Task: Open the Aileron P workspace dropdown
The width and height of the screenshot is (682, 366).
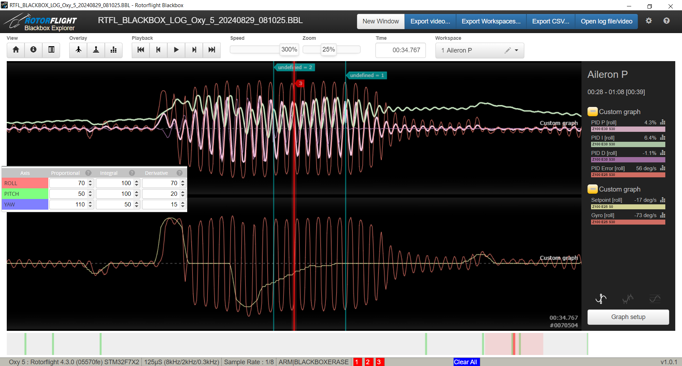Action: tap(516, 50)
